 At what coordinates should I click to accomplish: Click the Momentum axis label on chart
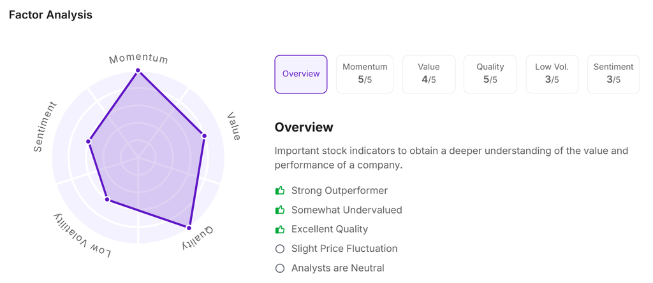(x=138, y=59)
